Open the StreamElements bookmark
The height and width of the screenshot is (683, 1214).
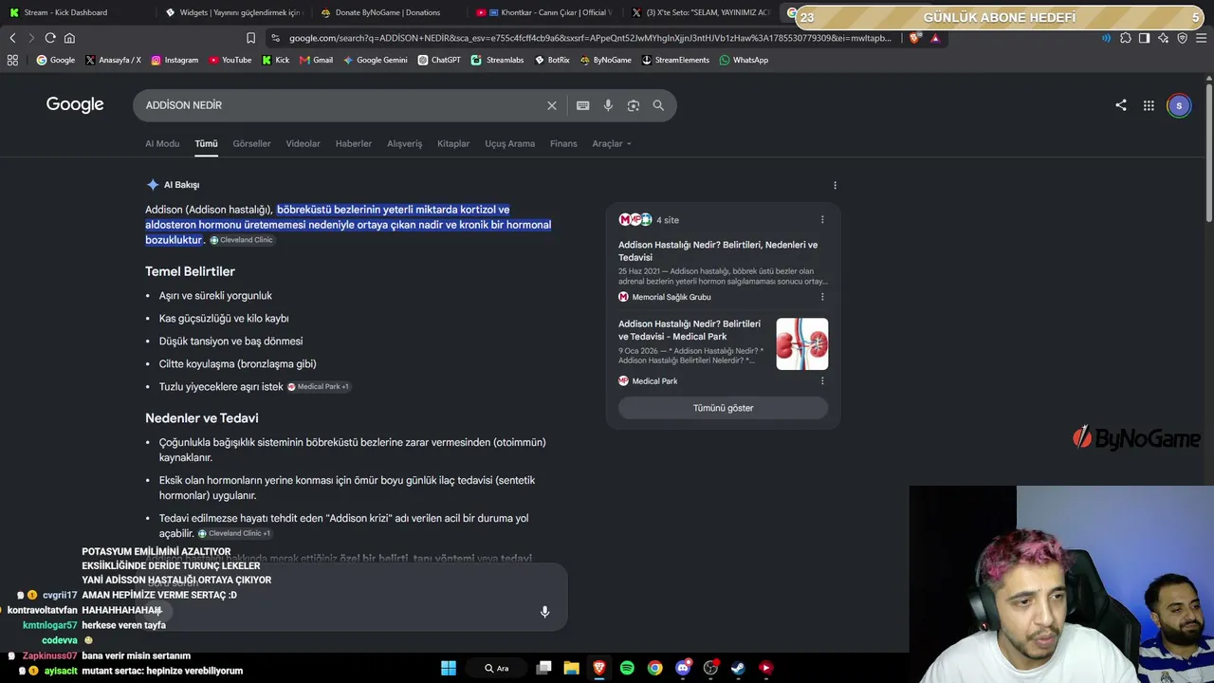click(x=675, y=60)
